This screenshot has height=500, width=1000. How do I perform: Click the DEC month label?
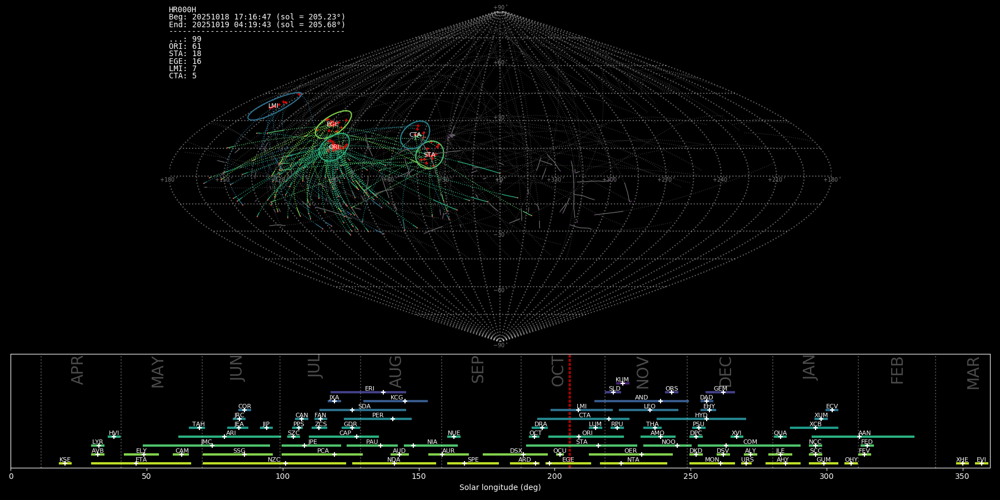pyautogui.click(x=726, y=371)
